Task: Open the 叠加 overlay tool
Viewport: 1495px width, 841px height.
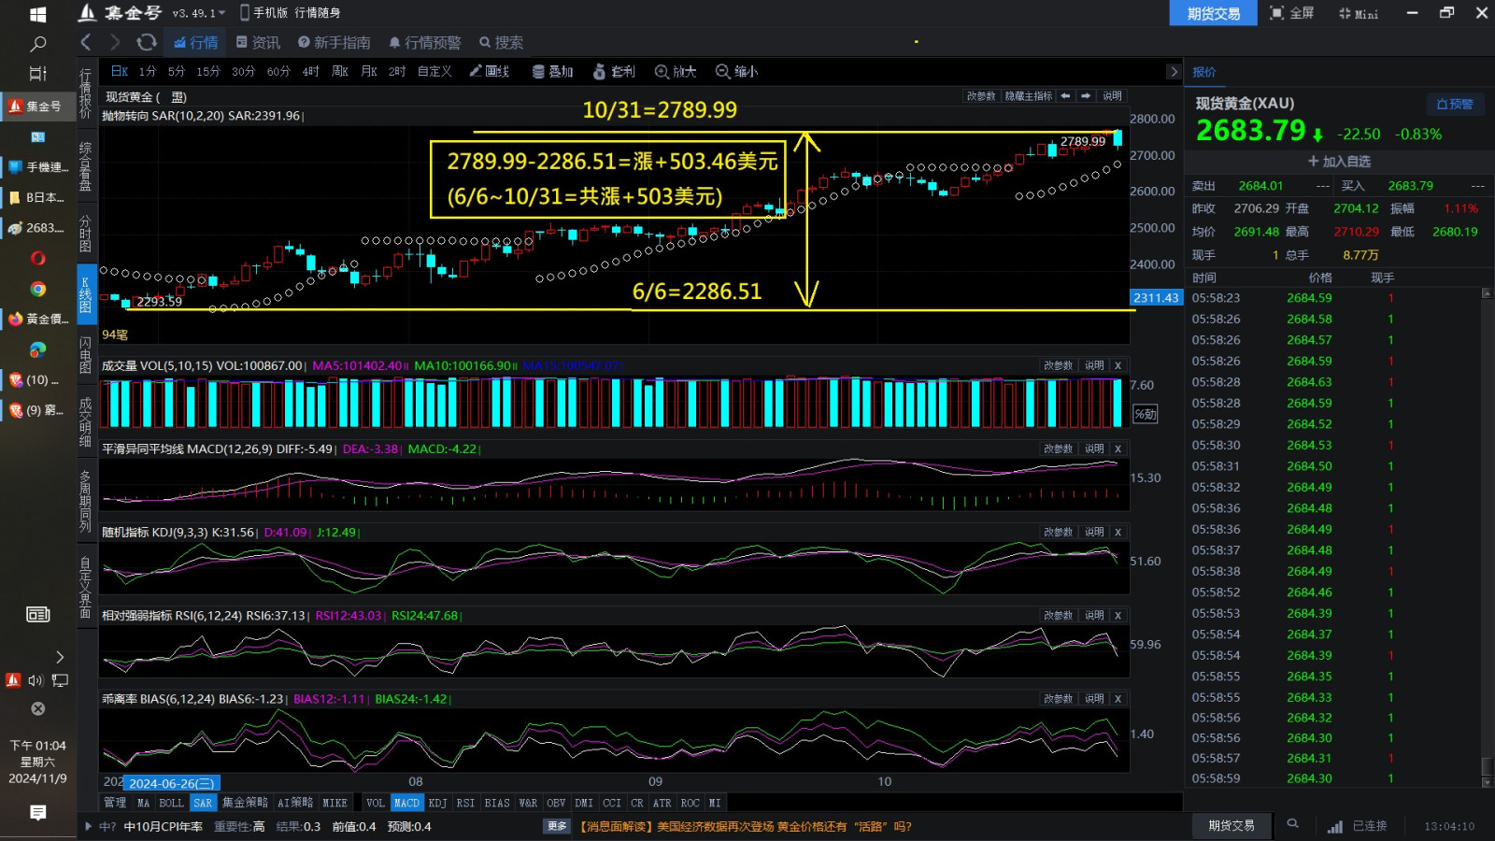Action: point(552,71)
